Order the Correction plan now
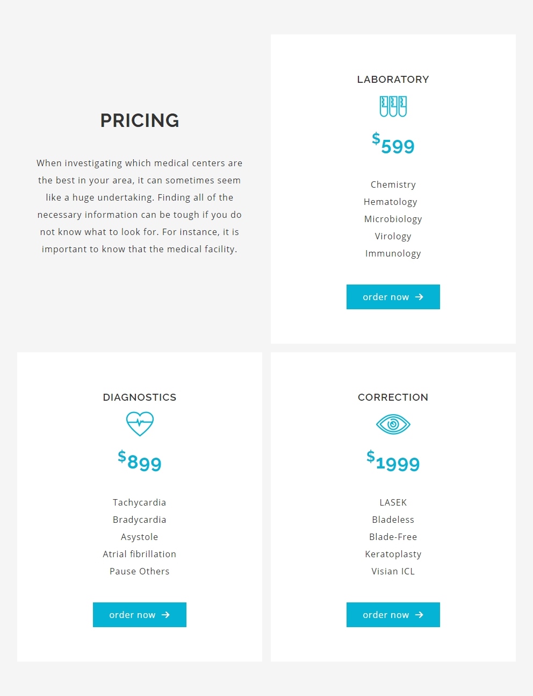Image resolution: width=533 pixels, height=696 pixels. coord(393,615)
